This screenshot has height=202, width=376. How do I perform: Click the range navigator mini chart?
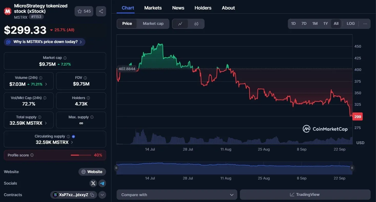234,168
